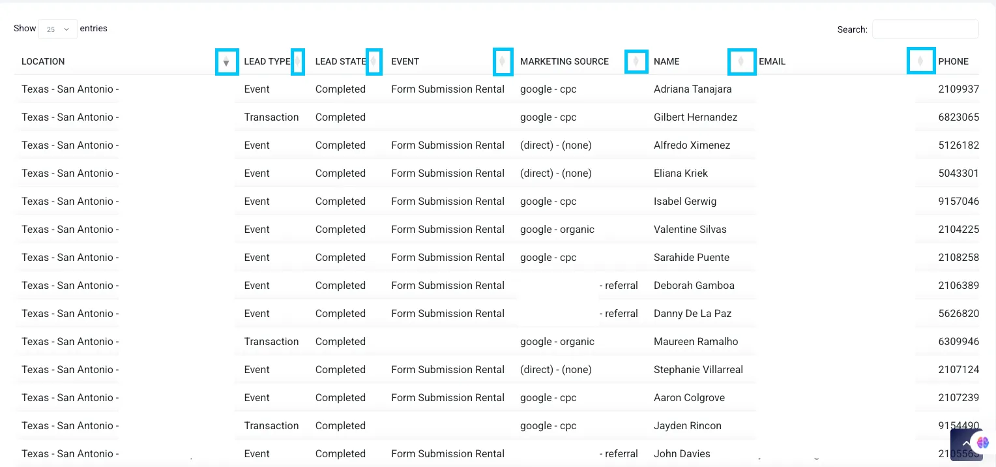Image resolution: width=996 pixels, height=467 pixels.
Task: Click the PHONE column header
Action: pyautogui.click(x=953, y=62)
